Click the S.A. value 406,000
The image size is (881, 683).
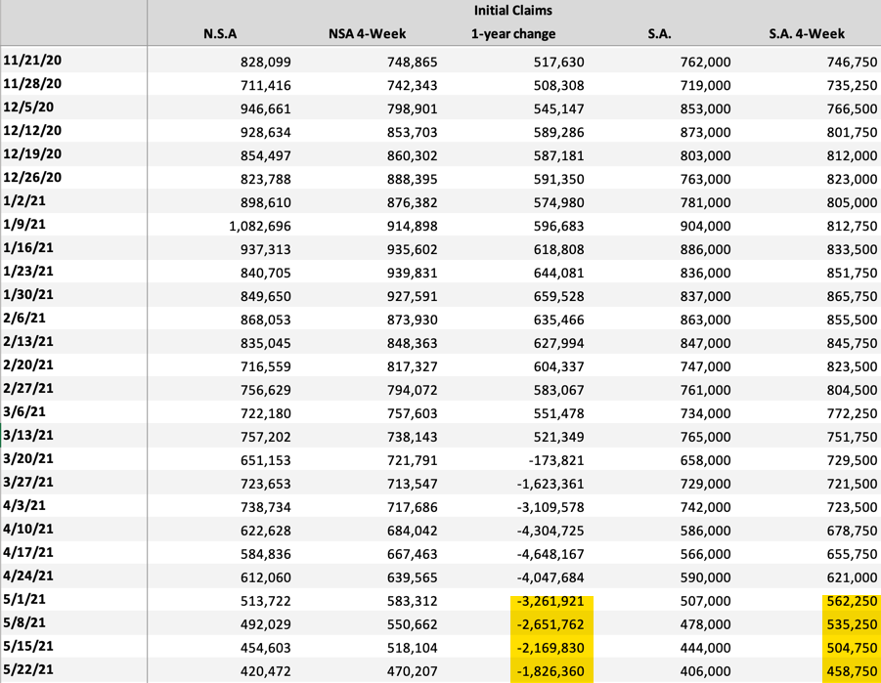click(x=704, y=671)
